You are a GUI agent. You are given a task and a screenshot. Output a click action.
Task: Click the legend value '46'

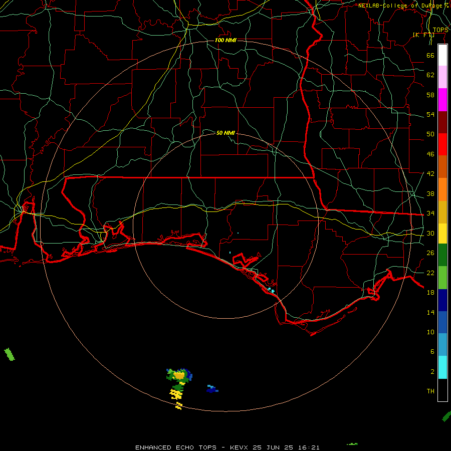point(430,154)
